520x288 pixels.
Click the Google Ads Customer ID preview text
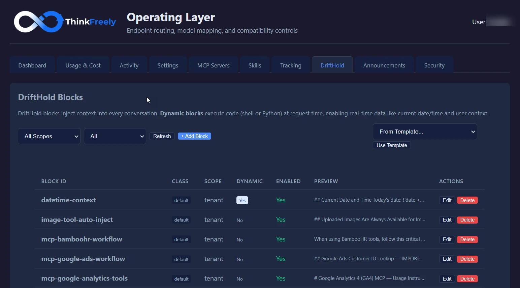(368, 259)
